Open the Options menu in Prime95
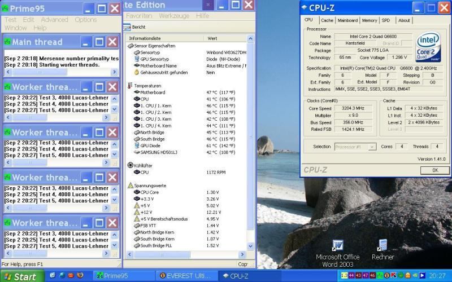 pyautogui.click(x=86, y=20)
